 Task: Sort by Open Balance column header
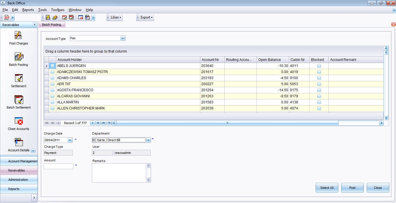(273, 60)
